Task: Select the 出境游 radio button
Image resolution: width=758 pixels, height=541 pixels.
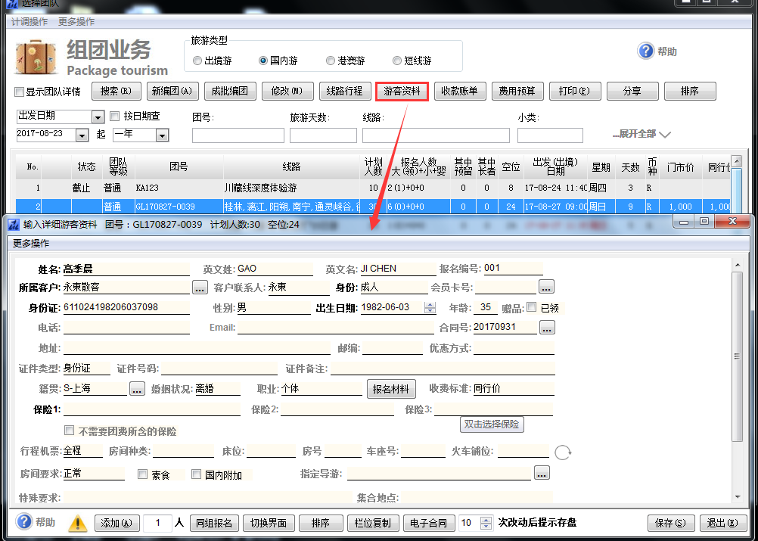Action: pos(197,61)
